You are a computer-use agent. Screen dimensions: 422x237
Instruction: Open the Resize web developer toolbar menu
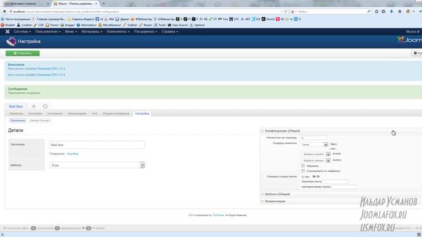pyautogui.click(x=146, y=25)
